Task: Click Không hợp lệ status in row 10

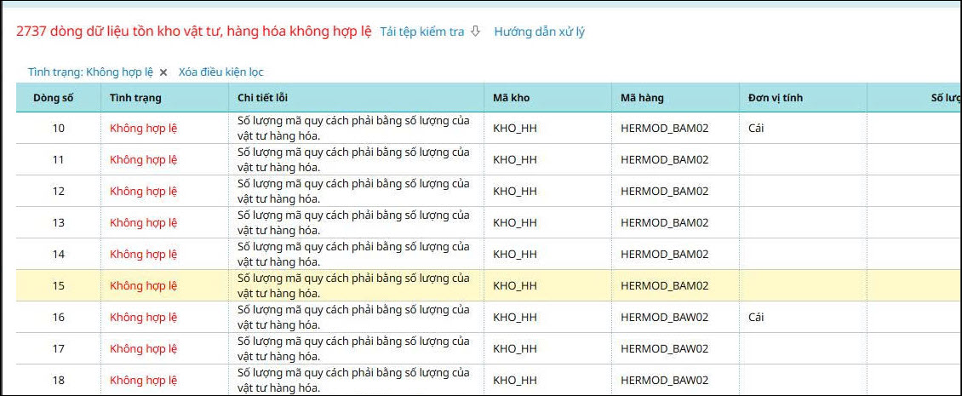Action: [x=143, y=129]
